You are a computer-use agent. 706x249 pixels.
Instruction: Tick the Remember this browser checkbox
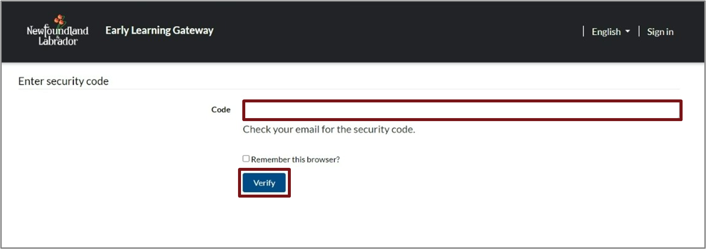246,158
